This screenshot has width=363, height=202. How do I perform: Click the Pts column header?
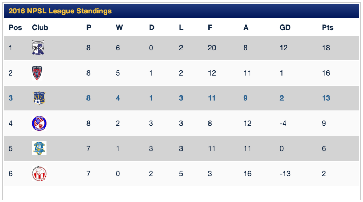tap(327, 28)
